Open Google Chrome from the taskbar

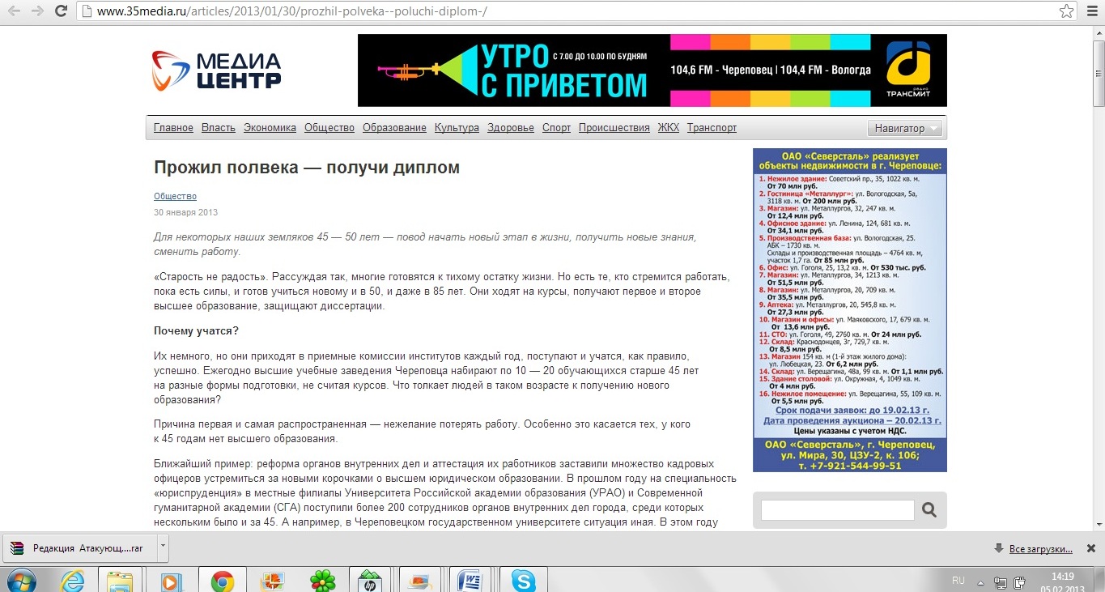point(222,581)
